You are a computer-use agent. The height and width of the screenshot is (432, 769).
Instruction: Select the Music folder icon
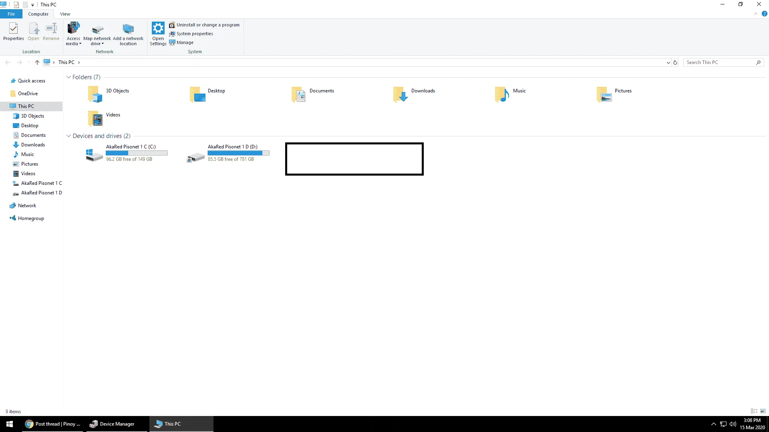[502, 95]
